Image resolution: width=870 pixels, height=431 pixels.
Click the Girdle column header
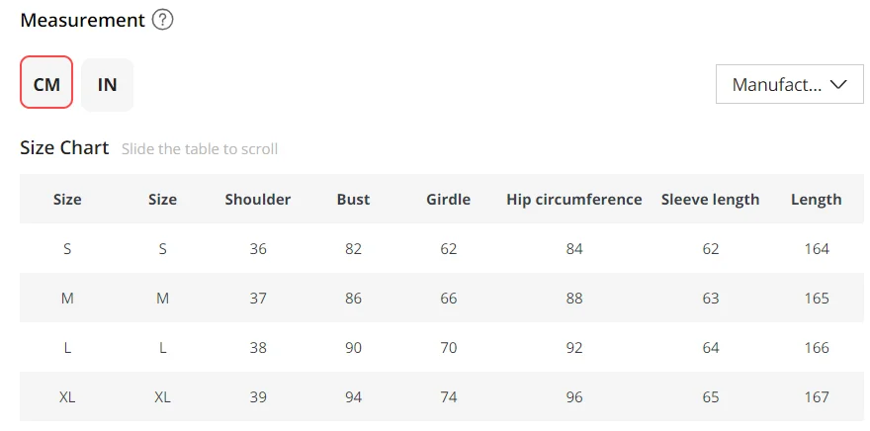[x=448, y=199]
